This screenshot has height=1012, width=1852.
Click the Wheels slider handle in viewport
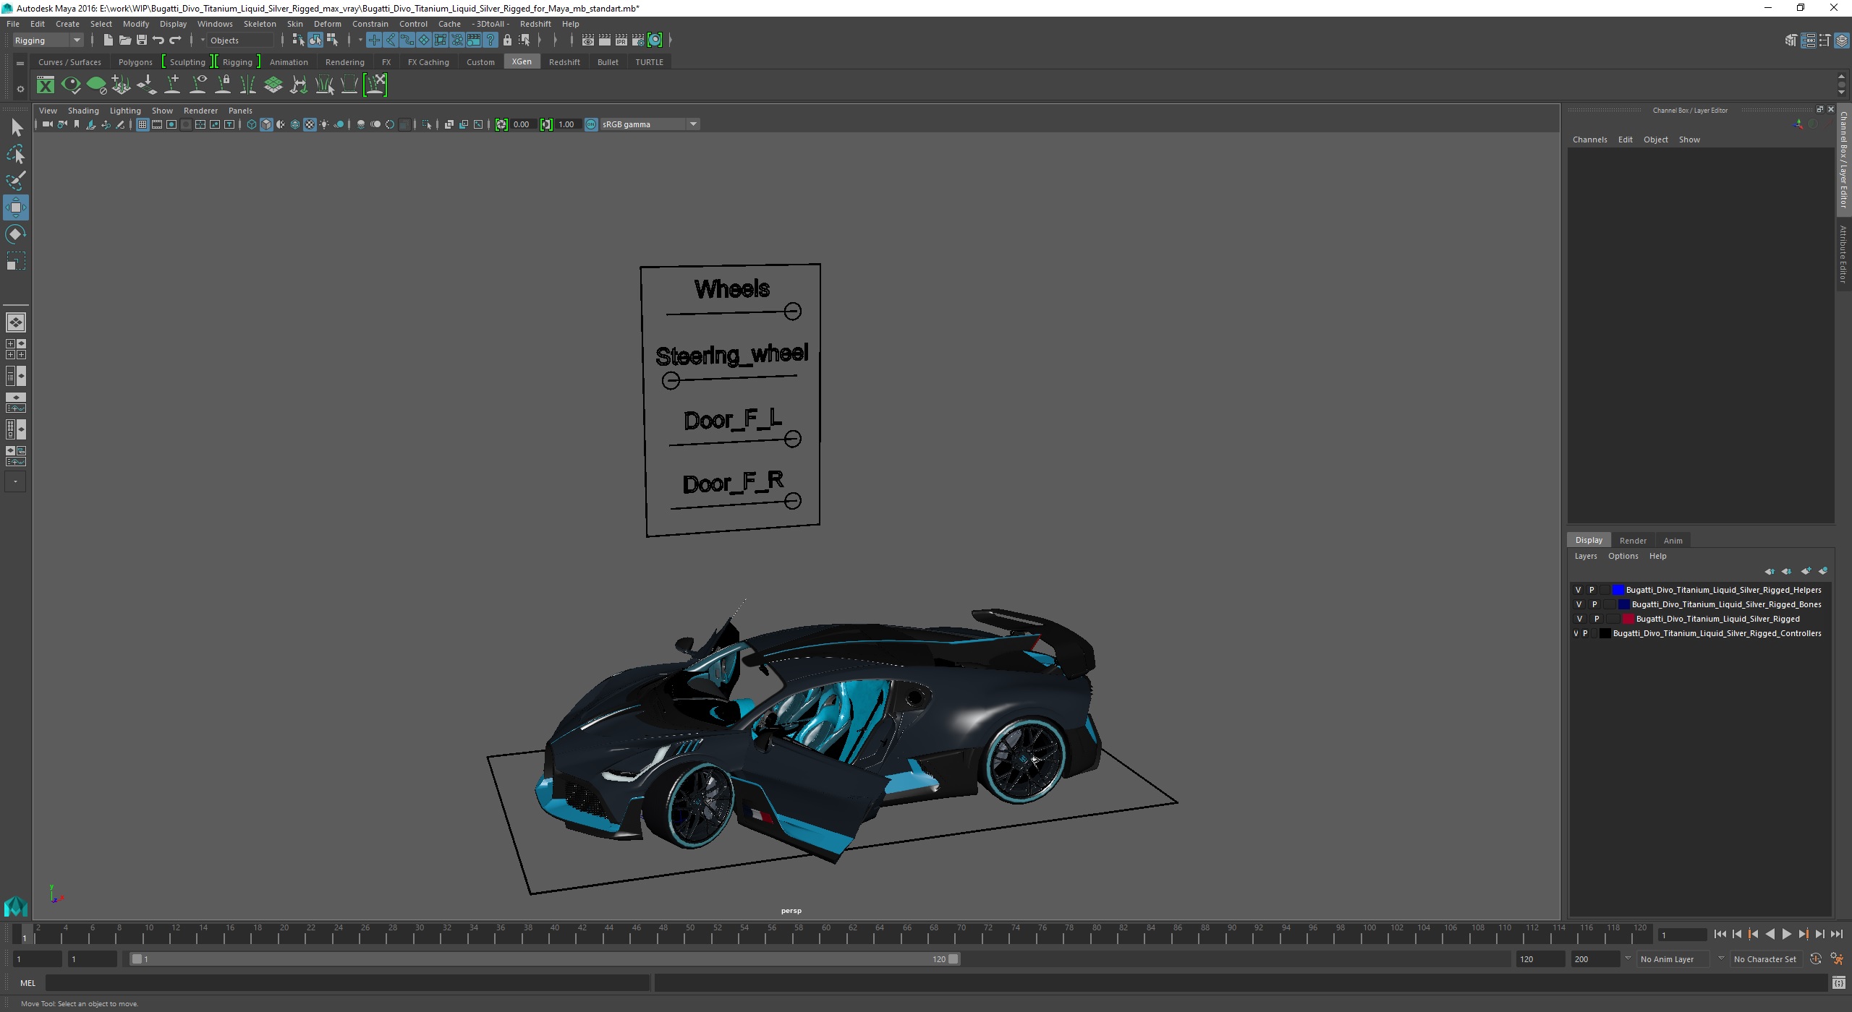793,312
